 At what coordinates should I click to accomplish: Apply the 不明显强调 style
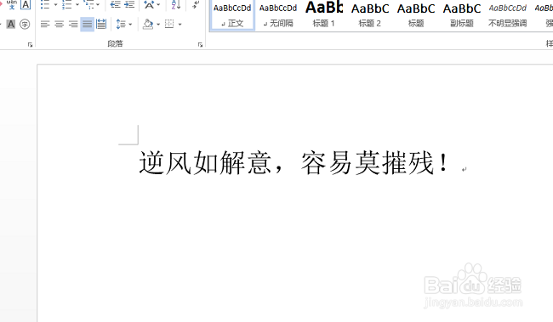(x=508, y=14)
